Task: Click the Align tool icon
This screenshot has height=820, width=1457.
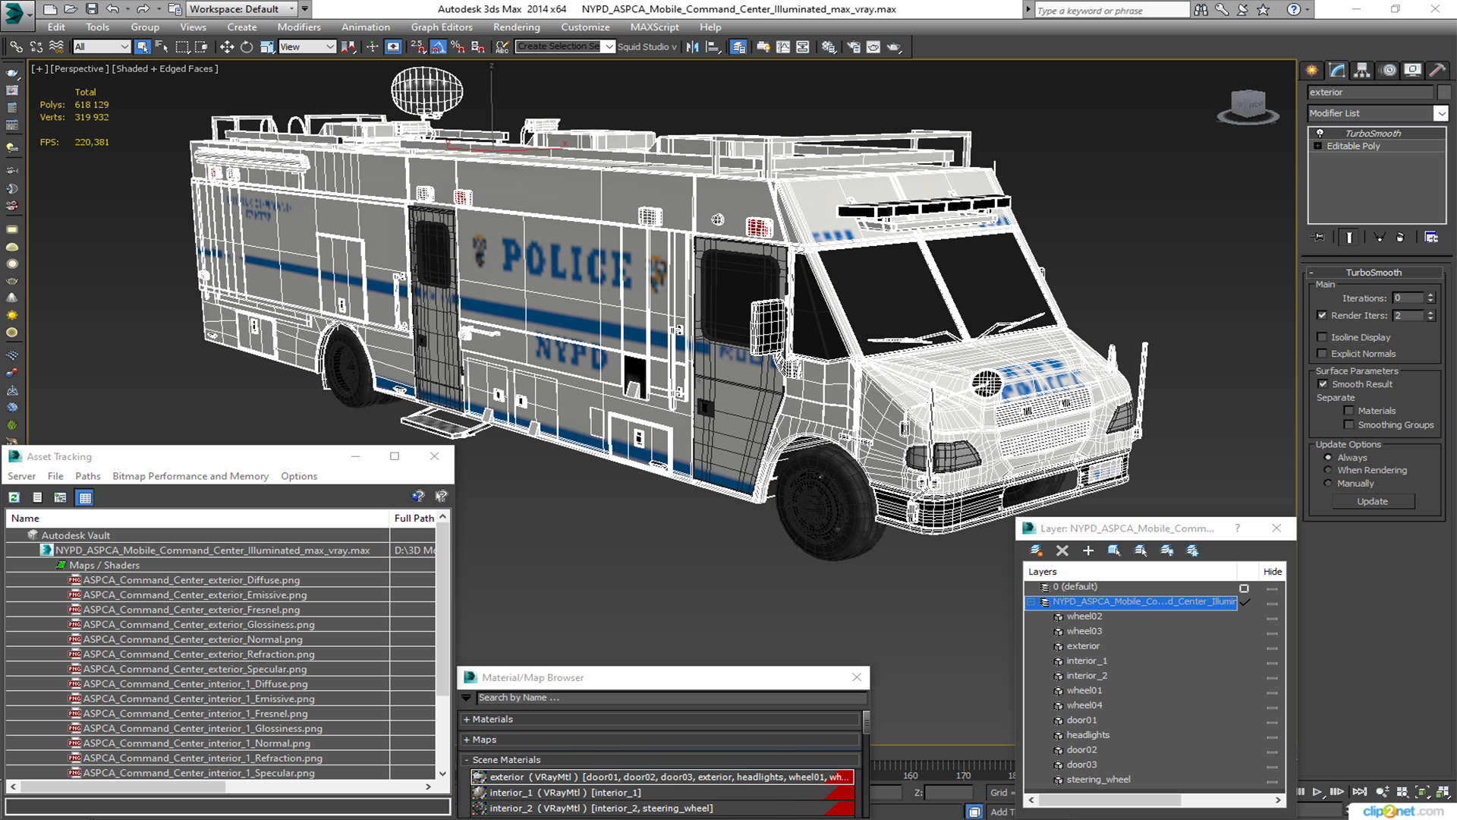Action: [713, 47]
